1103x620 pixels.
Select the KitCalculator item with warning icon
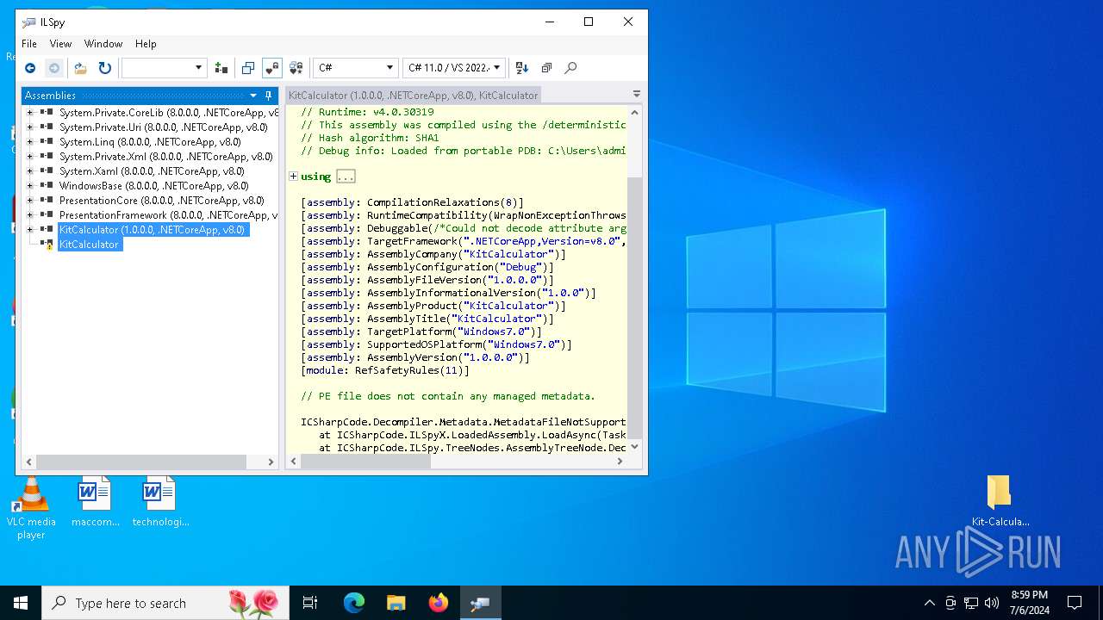(89, 245)
